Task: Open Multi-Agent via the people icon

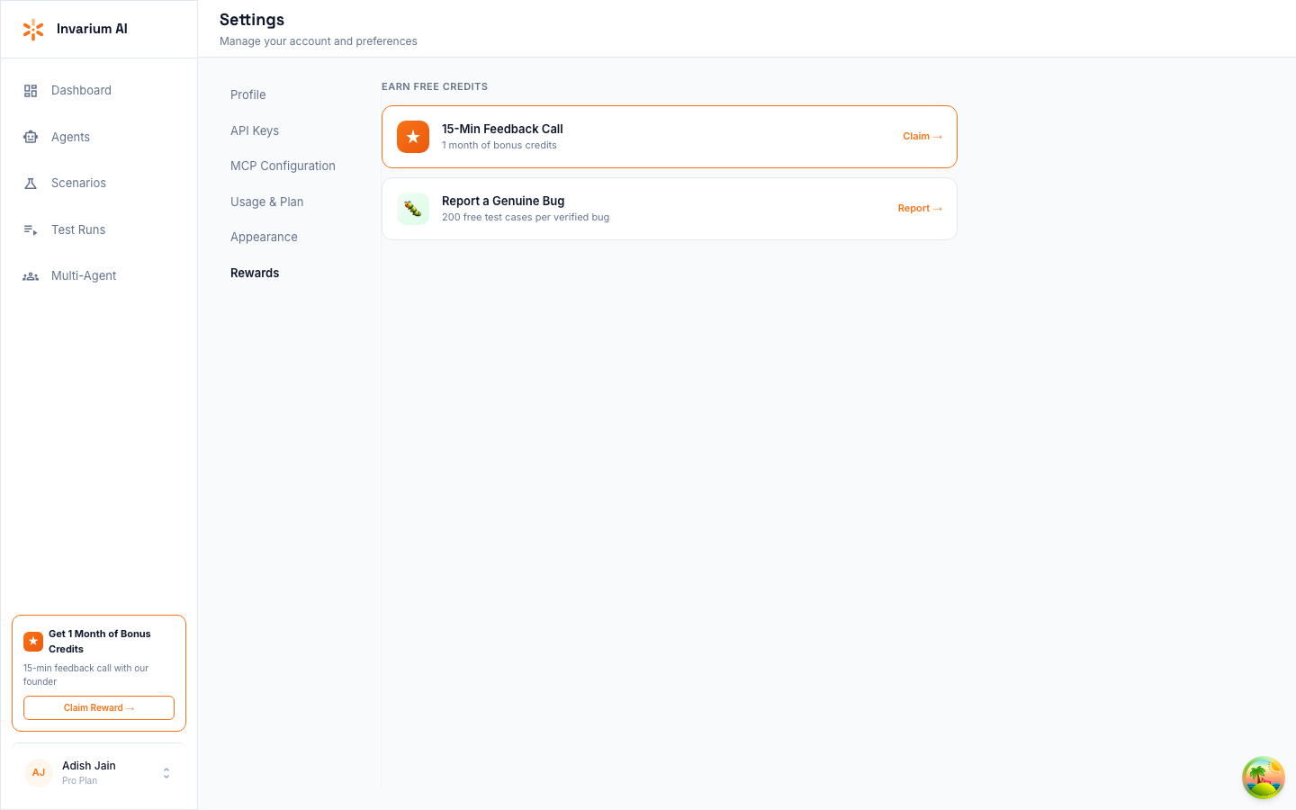Action: [30, 275]
